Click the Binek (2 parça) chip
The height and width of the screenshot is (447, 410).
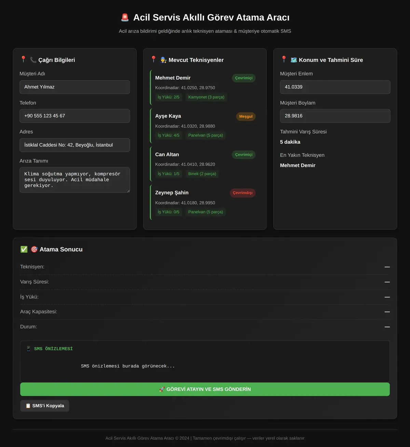[x=202, y=174]
